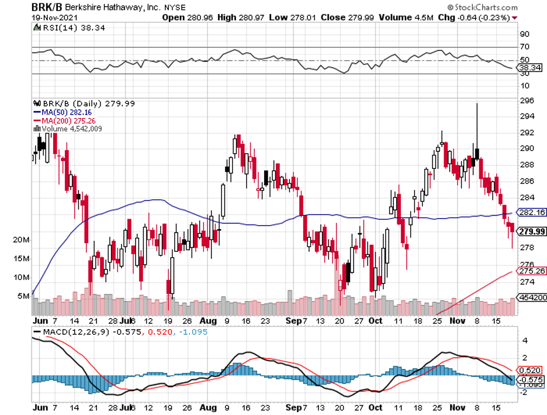Click the 10M volume axis label
This screenshot has width=547, height=415.
click(21, 278)
